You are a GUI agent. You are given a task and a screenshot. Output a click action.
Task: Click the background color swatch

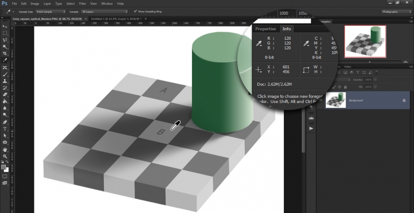click(x=7, y=170)
